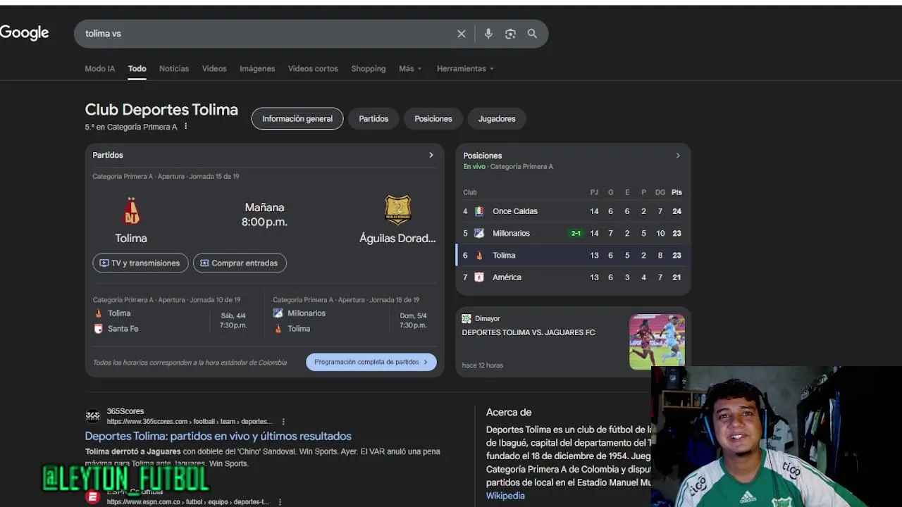The image size is (902, 507).
Task: Select the Jugadores chip
Action: [497, 119]
